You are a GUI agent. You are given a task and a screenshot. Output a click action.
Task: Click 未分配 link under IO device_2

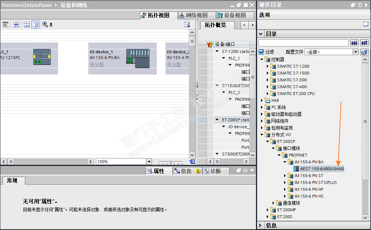tap(174, 64)
